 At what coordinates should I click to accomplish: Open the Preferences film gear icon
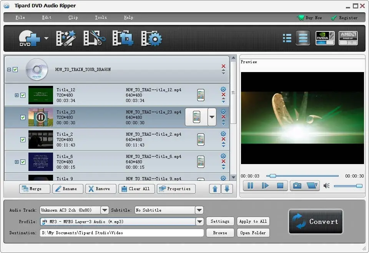pos(151,38)
